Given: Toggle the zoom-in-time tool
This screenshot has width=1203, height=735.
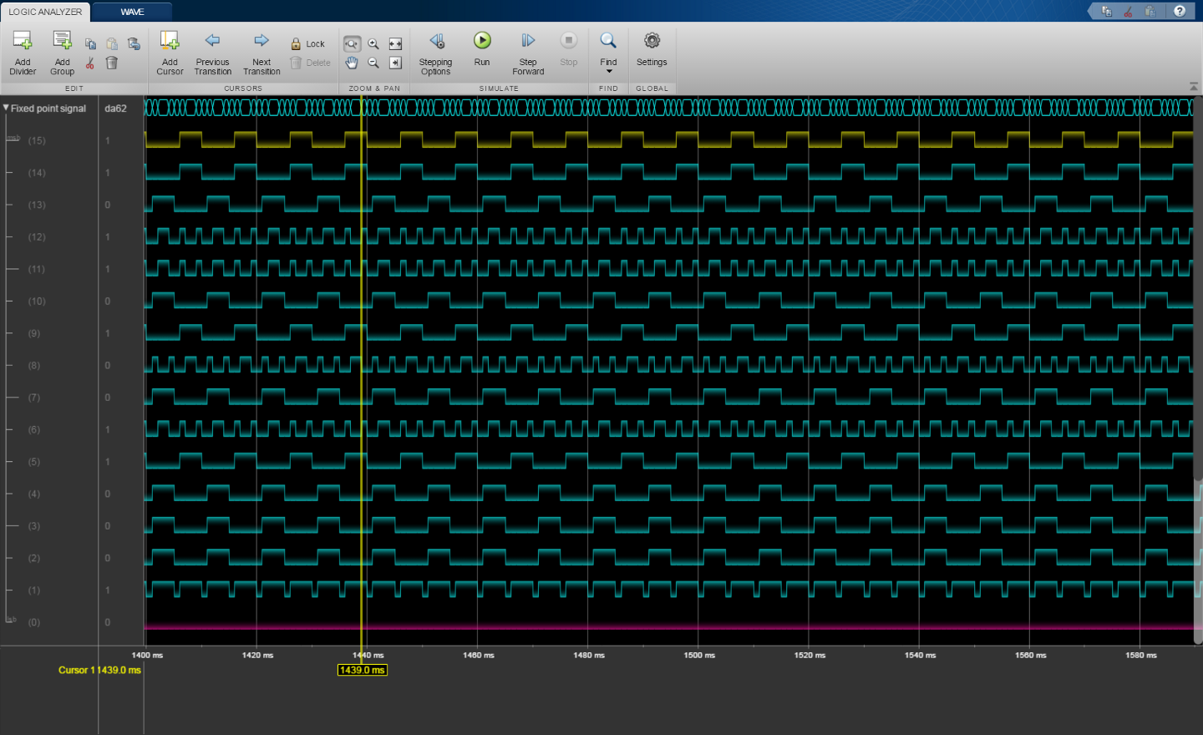Looking at the screenshot, I should 352,44.
